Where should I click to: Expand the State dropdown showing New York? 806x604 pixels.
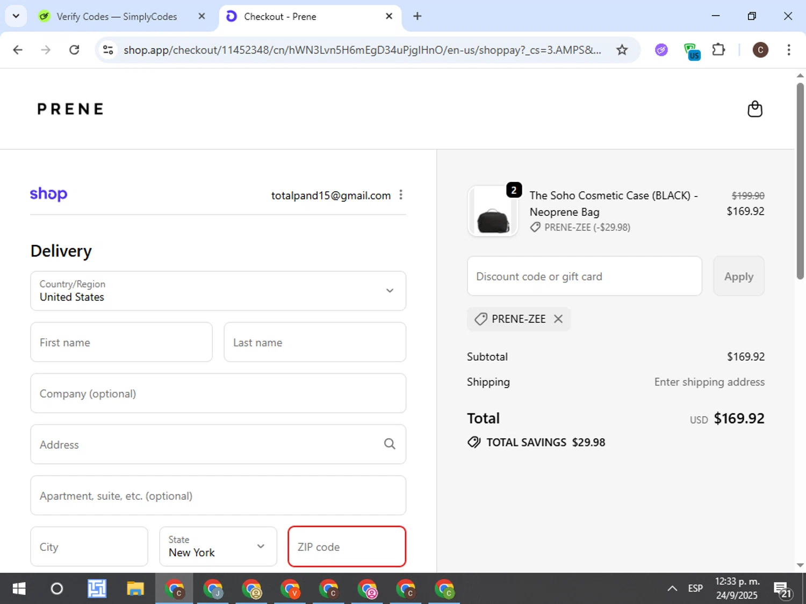[x=218, y=547]
